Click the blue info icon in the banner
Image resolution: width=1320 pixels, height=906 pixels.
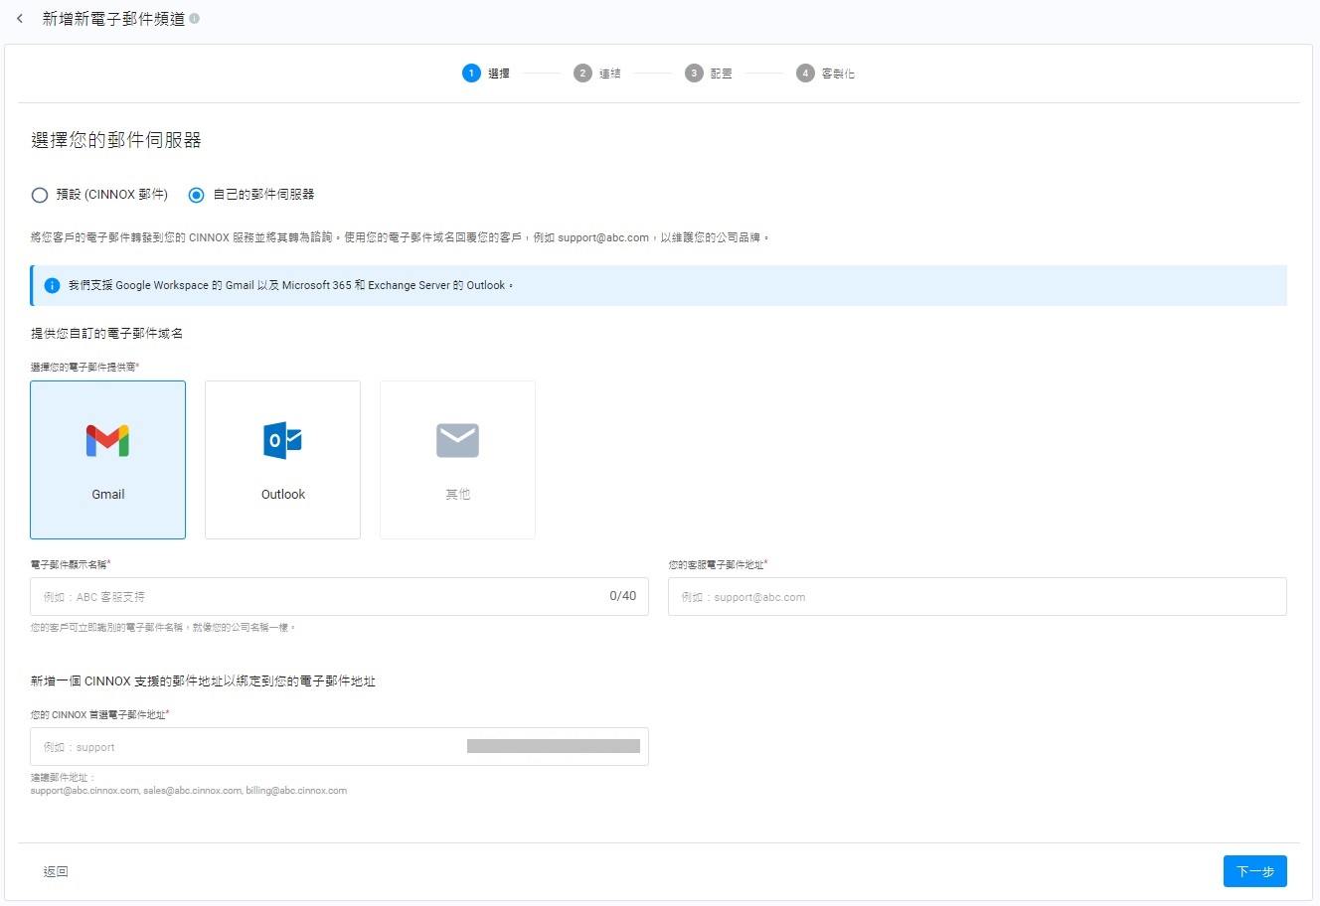click(x=52, y=286)
